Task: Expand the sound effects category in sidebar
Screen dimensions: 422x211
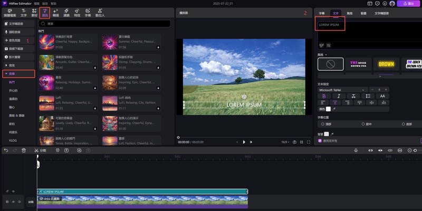Action: [x=6, y=65]
